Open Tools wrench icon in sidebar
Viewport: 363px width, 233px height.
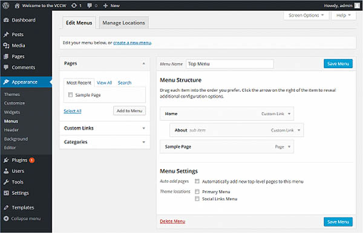tap(6, 182)
